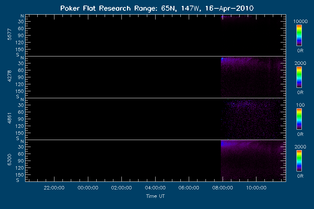Click the 90 tick label of 4278 panel

(21, 77)
